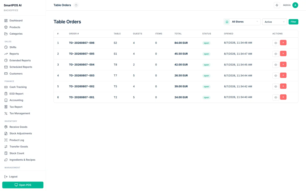Click the open status badge for table S2

point(206,43)
